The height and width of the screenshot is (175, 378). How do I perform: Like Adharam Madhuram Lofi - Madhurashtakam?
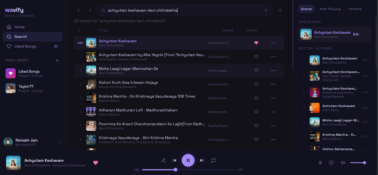(256, 112)
